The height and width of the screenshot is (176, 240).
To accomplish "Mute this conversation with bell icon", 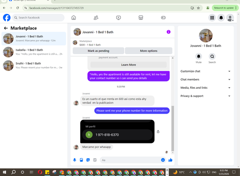I will pyautogui.click(x=199, y=57).
